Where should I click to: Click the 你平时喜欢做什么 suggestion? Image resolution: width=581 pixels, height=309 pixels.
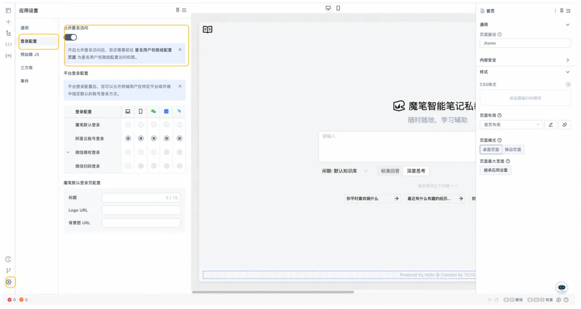pos(373,199)
